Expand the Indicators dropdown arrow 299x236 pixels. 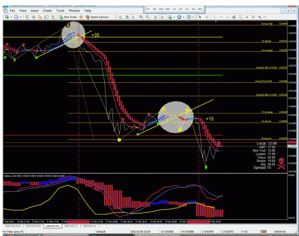(x=174, y=17)
